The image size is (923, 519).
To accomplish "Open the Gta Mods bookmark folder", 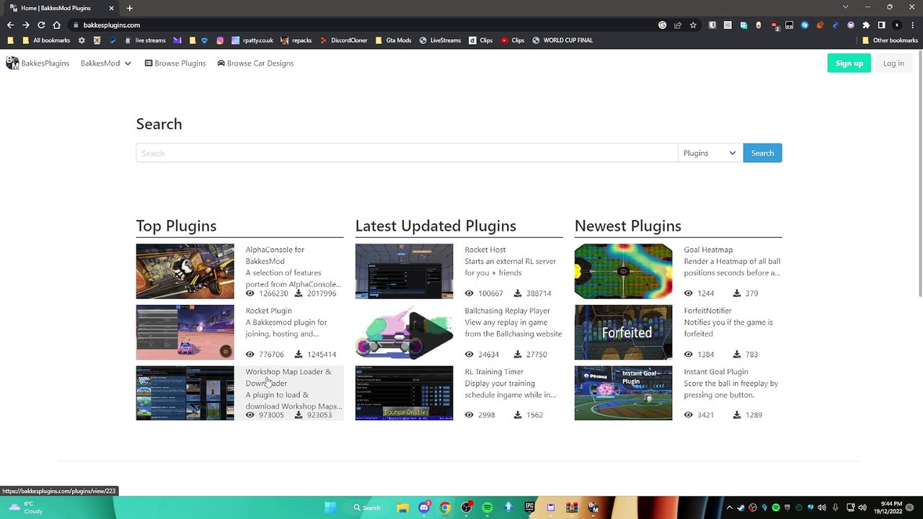I will pos(393,40).
